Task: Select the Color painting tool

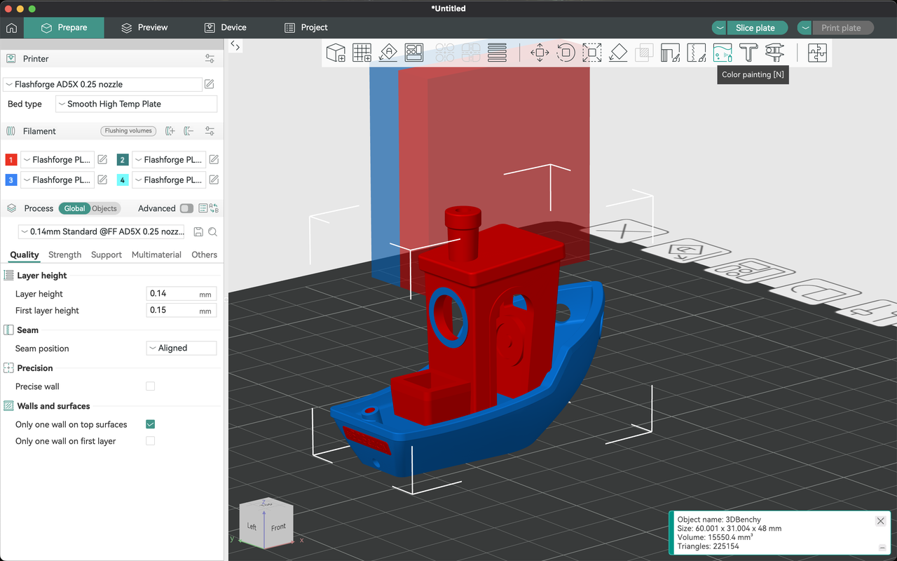Action: [723, 53]
